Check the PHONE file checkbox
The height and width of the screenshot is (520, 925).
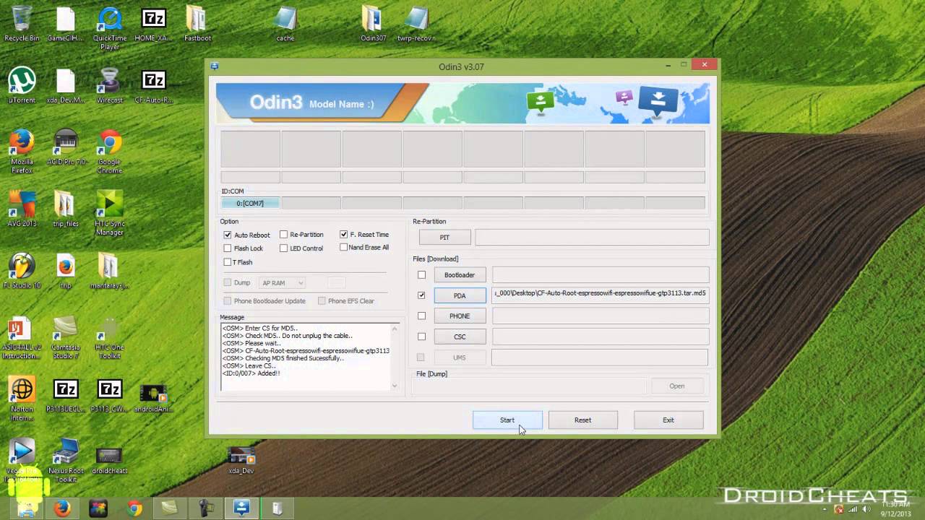pyautogui.click(x=421, y=316)
